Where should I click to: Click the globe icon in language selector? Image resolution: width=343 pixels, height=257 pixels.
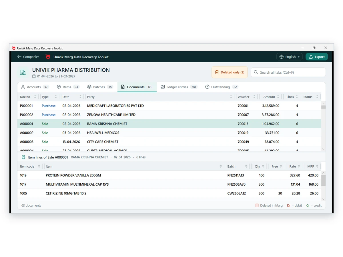pos(282,57)
